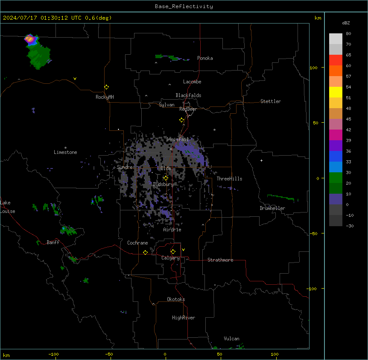The height and width of the screenshot is (360, 368).
Task: Click the Base_Reflectivity title
Action: click(184, 6)
